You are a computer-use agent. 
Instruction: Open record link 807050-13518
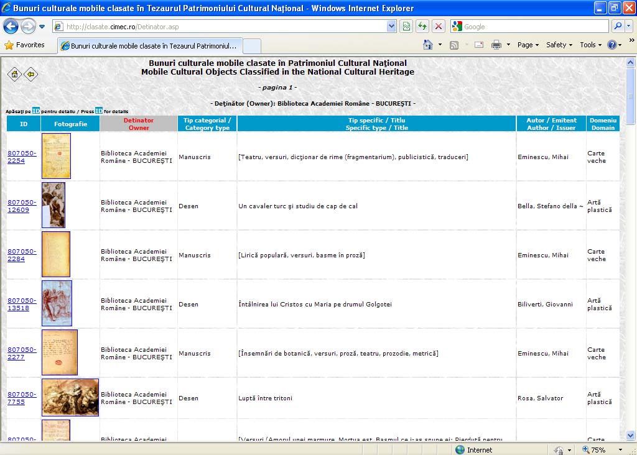[22, 305]
